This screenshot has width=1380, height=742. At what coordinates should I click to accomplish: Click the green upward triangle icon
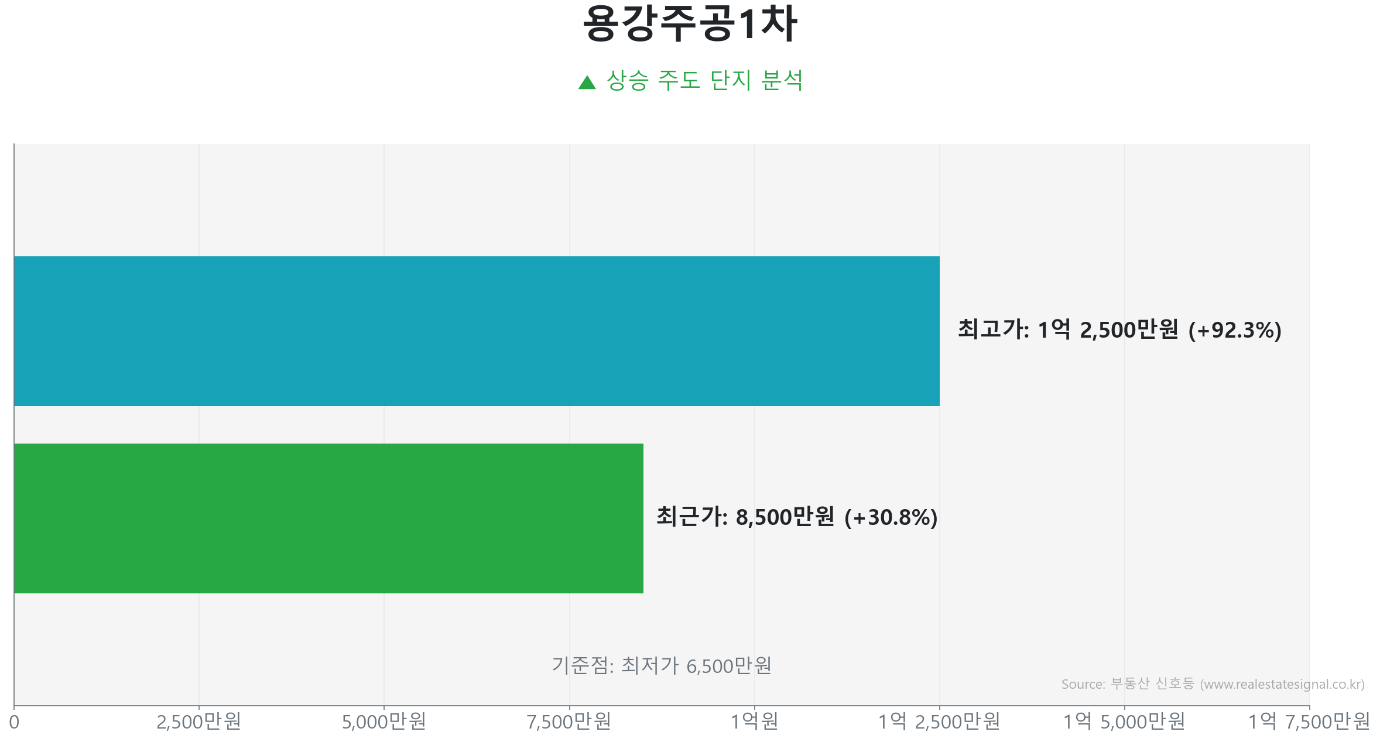click(x=587, y=83)
